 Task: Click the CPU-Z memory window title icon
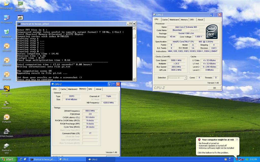click(53, 84)
